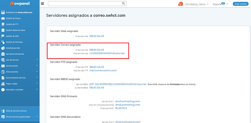Expand Monitorización submenu chevron

[37, 66]
